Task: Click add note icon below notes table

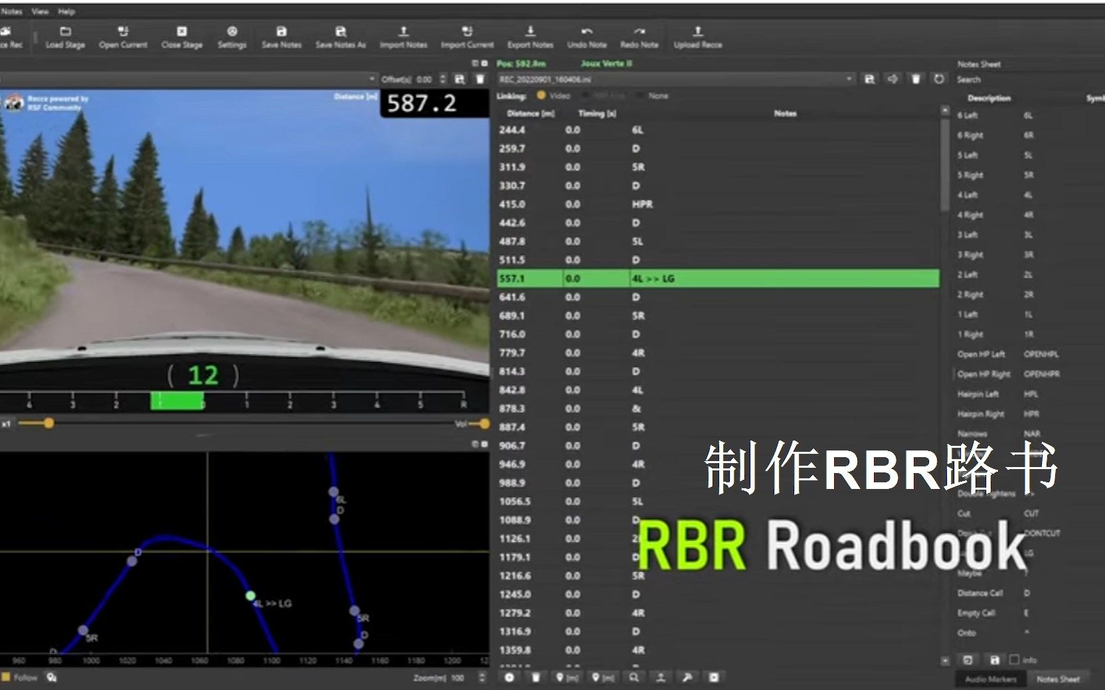Action: point(509,677)
